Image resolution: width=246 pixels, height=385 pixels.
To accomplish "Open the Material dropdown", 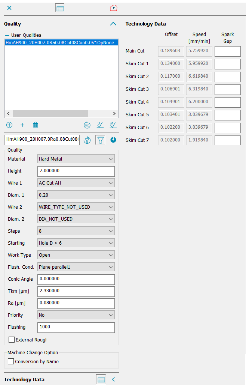I will point(76,159).
